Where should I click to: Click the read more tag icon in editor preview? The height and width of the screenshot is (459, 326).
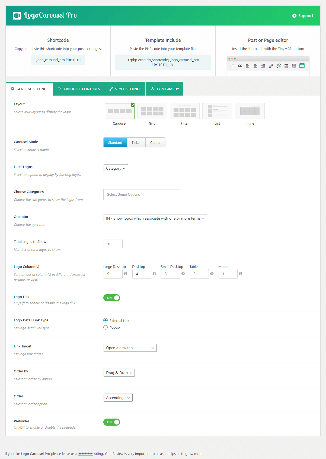[x=286, y=66]
